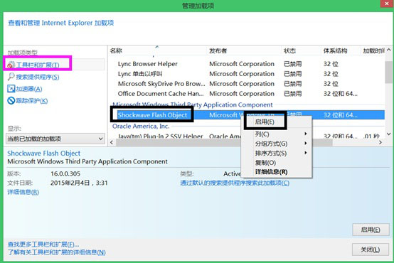This screenshot has height=263, width=394.
Task: Click 通过默认的搜索提供程序搜索此加载项 link
Action: click(x=235, y=183)
